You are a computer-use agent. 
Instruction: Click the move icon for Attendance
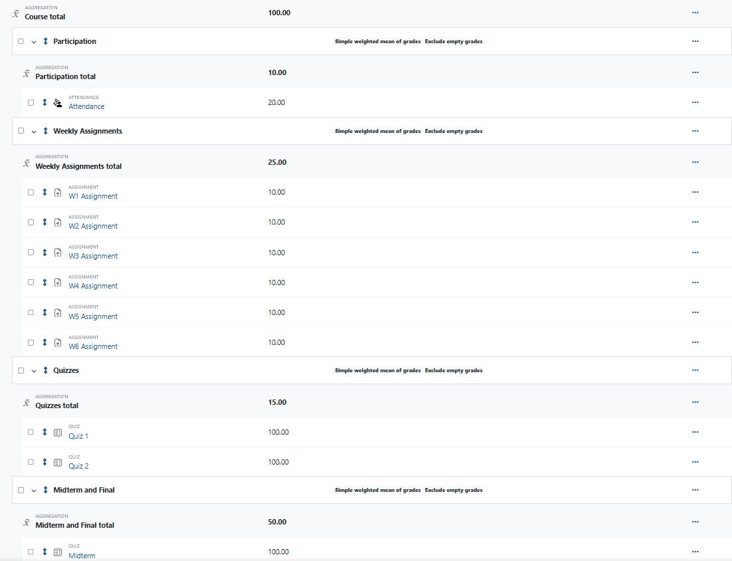click(45, 102)
